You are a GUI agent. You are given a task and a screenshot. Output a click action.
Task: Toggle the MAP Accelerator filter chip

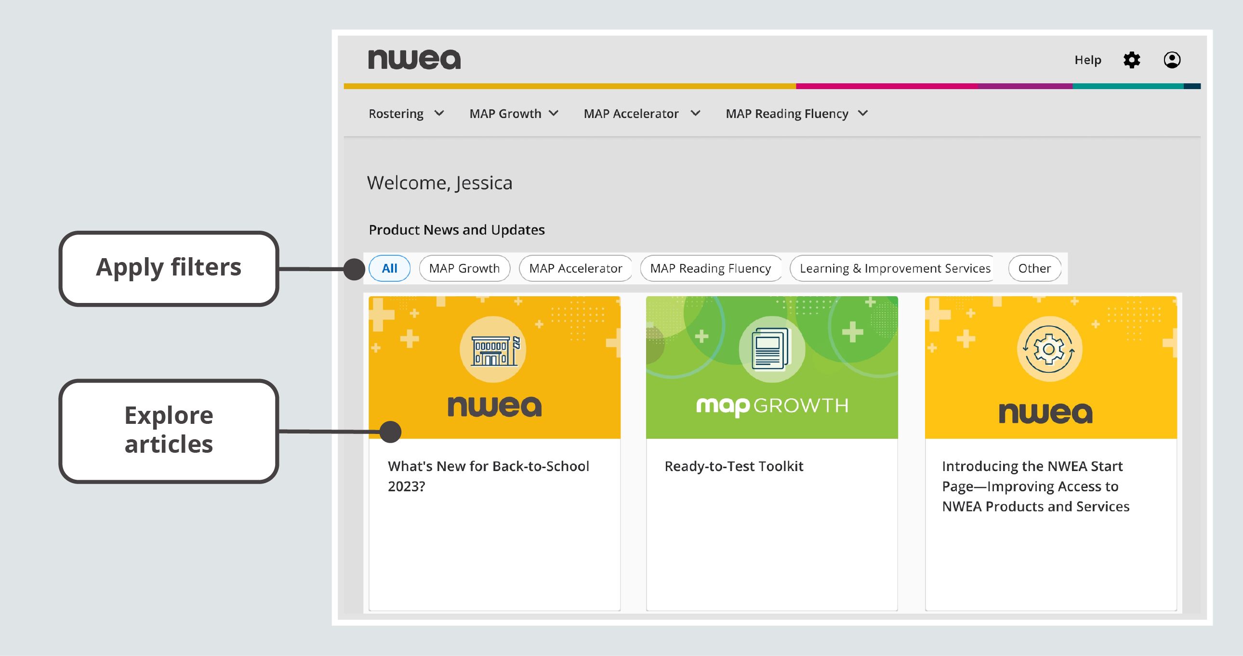click(x=575, y=268)
